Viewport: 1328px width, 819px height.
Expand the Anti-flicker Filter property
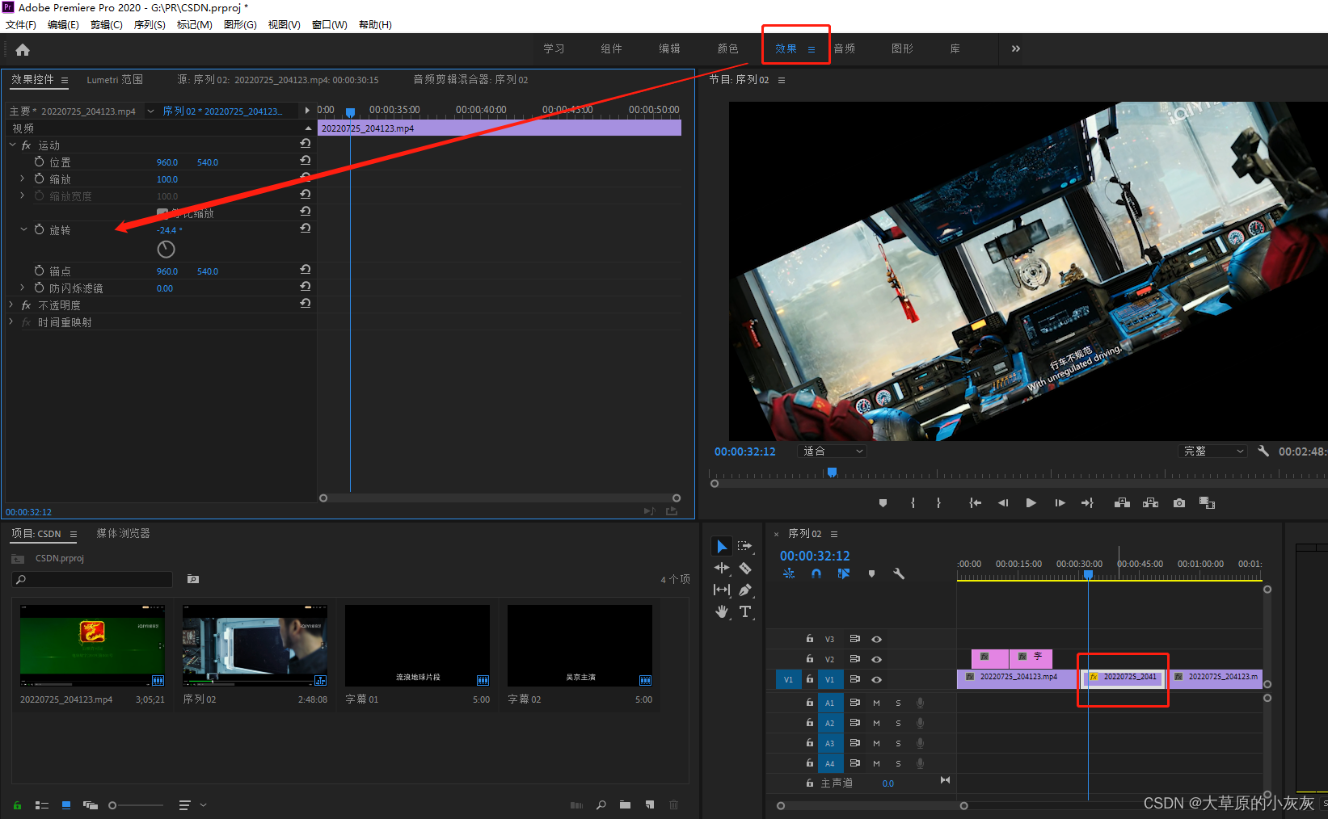[x=22, y=288]
